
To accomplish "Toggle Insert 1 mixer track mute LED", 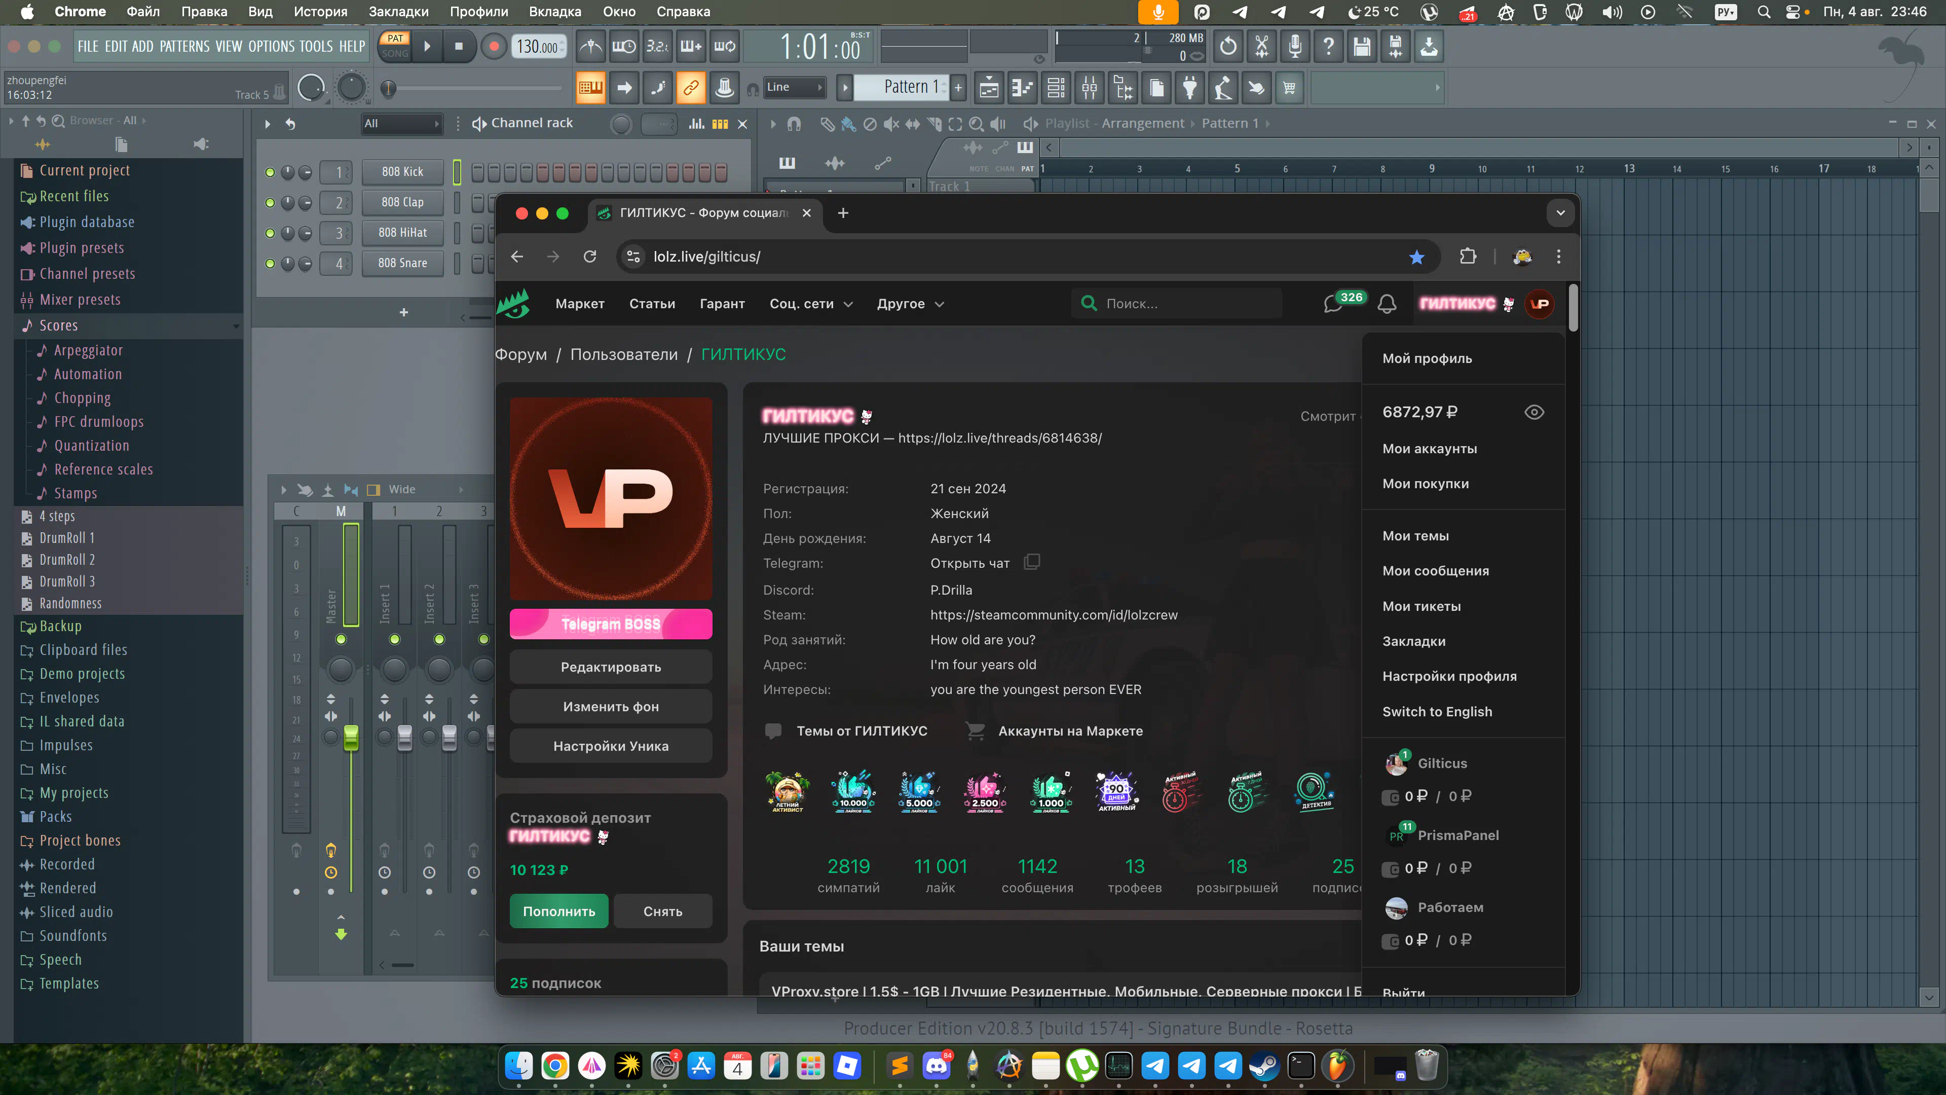I will 394,639.
